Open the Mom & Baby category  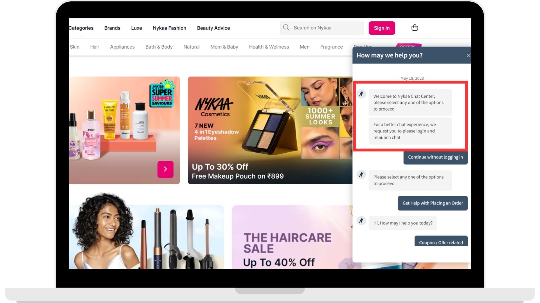click(x=224, y=47)
